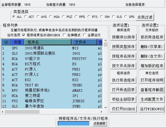Viewport: 166px width, 128px height.
Task: Click the 运行WINDOWS3 button
Action: (x=152, y=109)
